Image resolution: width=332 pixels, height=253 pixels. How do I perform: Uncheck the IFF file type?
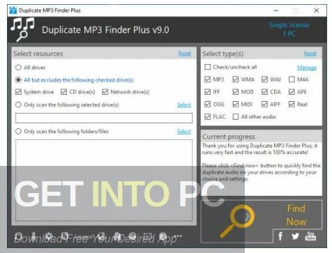207,92
